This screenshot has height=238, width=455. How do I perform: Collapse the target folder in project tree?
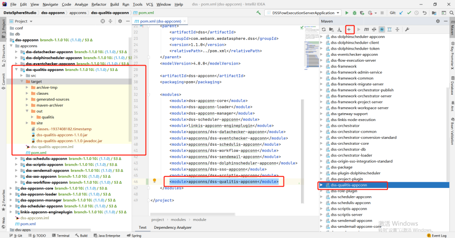tap(22, 82)
